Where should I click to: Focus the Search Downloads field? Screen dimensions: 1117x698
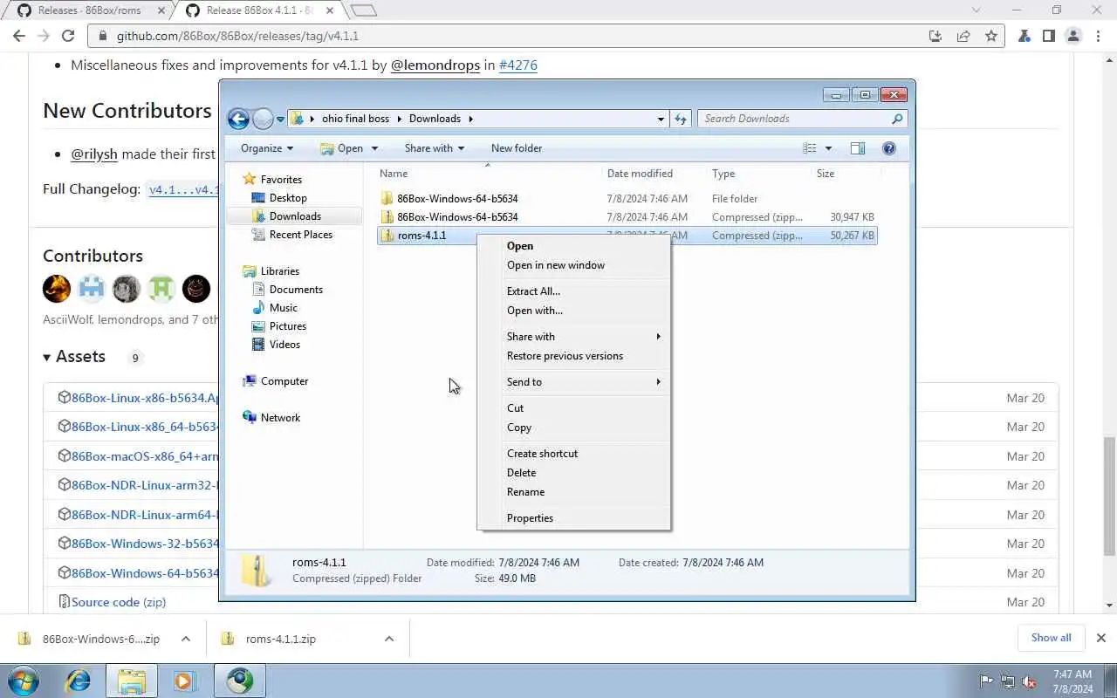point(794,119)
